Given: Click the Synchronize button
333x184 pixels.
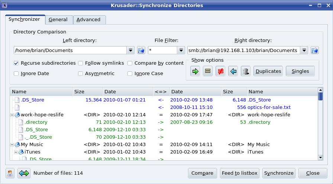Looking at the screenshot, I should coord(279,173).
